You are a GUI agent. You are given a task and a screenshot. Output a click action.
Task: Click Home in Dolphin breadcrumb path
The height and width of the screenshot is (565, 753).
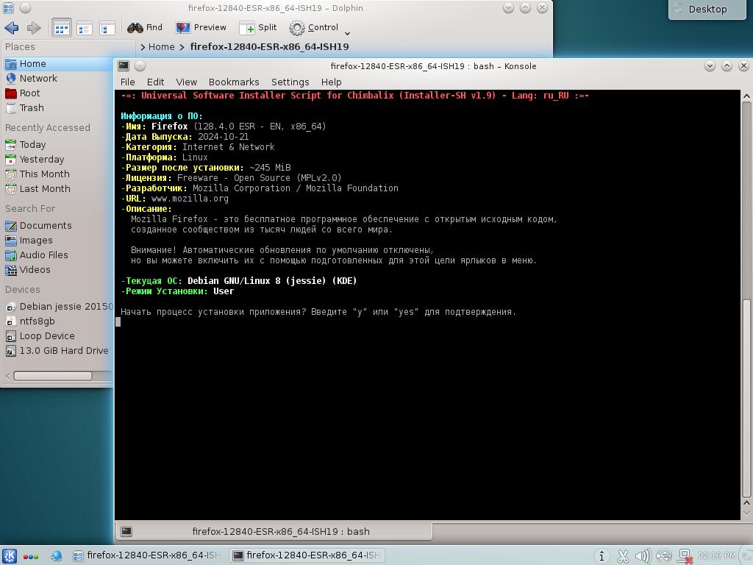click(161, 46)
